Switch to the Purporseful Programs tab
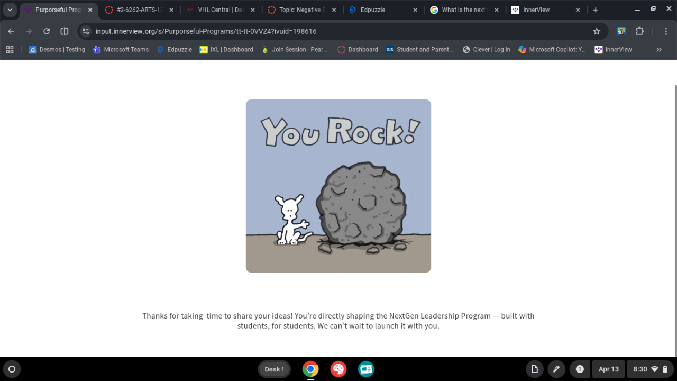Screen dimensions: 677x381 [59, 10]
